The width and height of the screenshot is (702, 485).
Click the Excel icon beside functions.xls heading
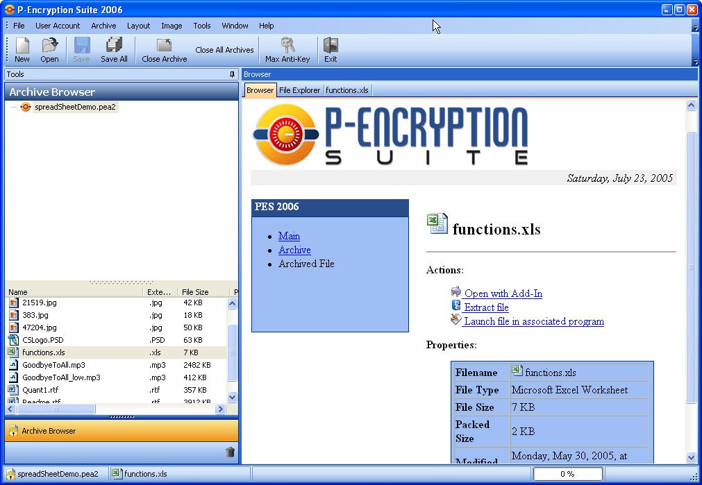(x=437, y=223)
